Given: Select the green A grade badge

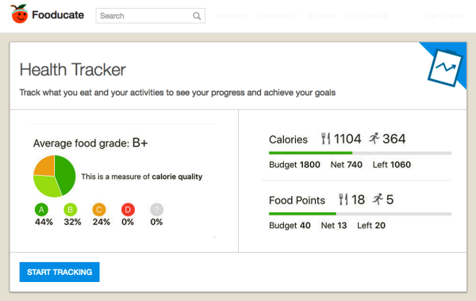Looking at the screenshot, I should pyautogui.click(x=41, y=209).
